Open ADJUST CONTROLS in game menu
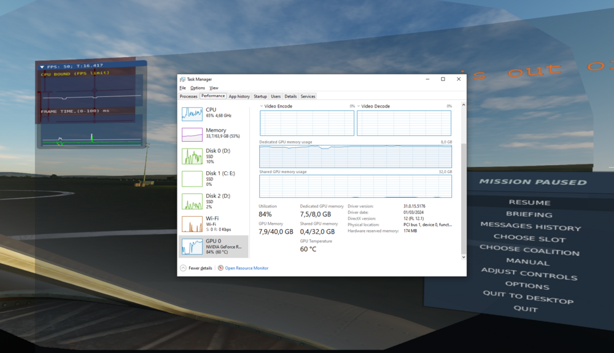 529,274
